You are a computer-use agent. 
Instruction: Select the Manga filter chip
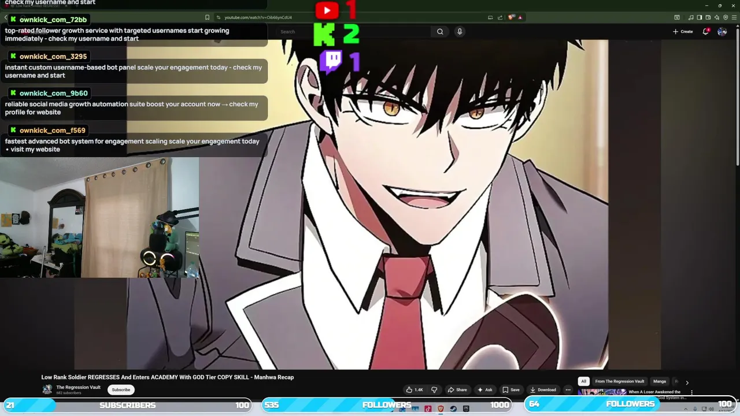pos(660,381)
